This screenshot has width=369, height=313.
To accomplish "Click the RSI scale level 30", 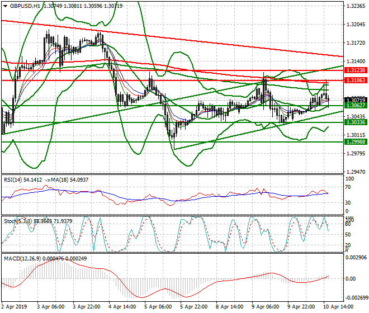I will click(348, 203).
